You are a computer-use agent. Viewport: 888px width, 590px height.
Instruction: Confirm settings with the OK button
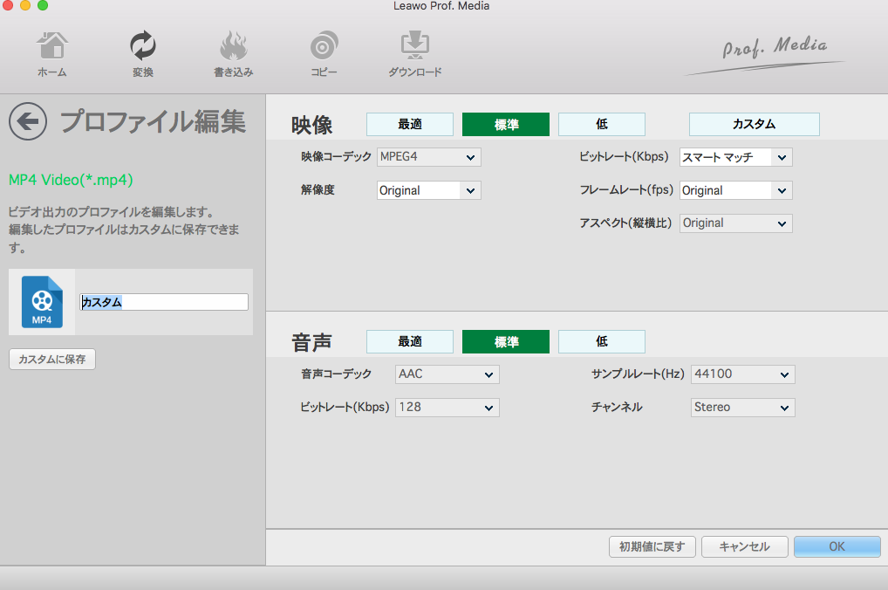[x=837, y=546]
